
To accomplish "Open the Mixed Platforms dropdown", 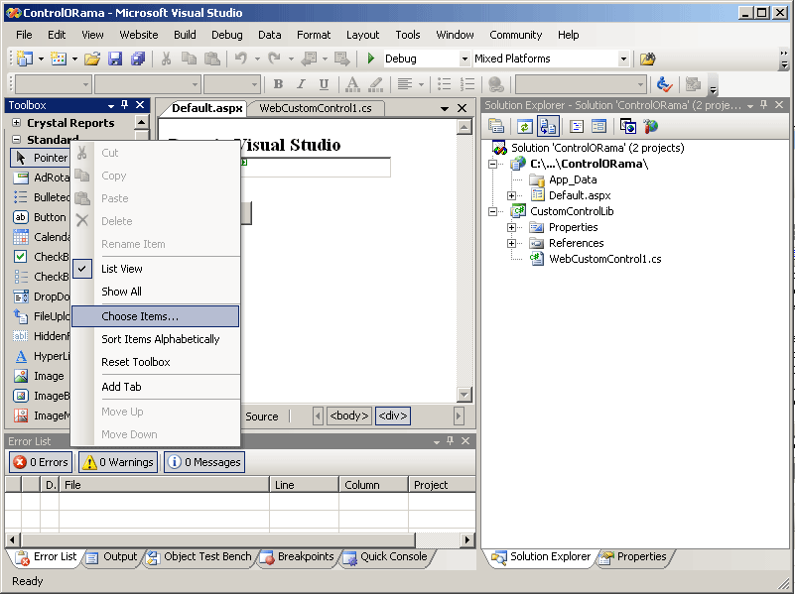I will point(623,59).
